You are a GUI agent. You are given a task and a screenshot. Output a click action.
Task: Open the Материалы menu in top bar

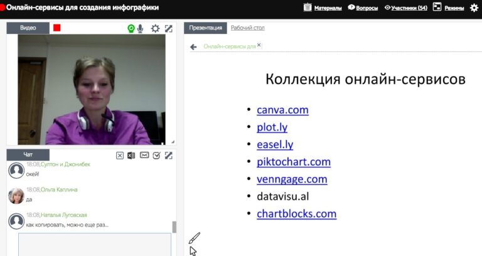tap(328, 8)
